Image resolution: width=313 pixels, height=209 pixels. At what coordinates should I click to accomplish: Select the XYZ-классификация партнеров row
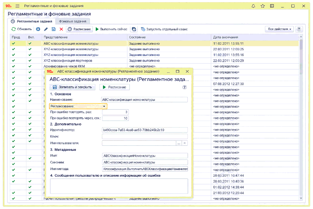(154, 61)
